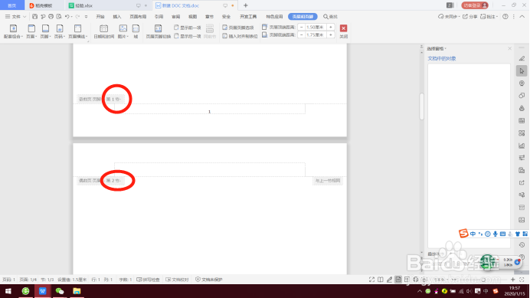Click the Print icon in quick access toolbar
This screenshot has height=298, width=530.
51,17
